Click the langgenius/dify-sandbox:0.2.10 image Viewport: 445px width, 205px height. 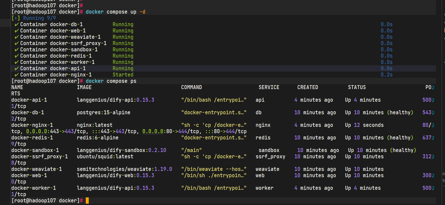(x=122, y=150)
